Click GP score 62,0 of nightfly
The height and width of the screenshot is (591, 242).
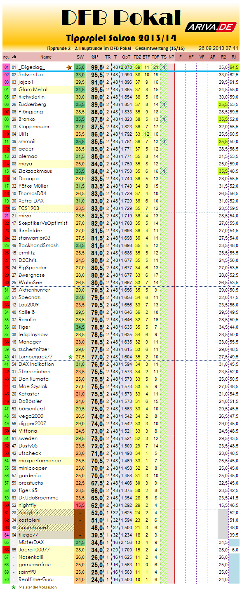tap(97, 505)
